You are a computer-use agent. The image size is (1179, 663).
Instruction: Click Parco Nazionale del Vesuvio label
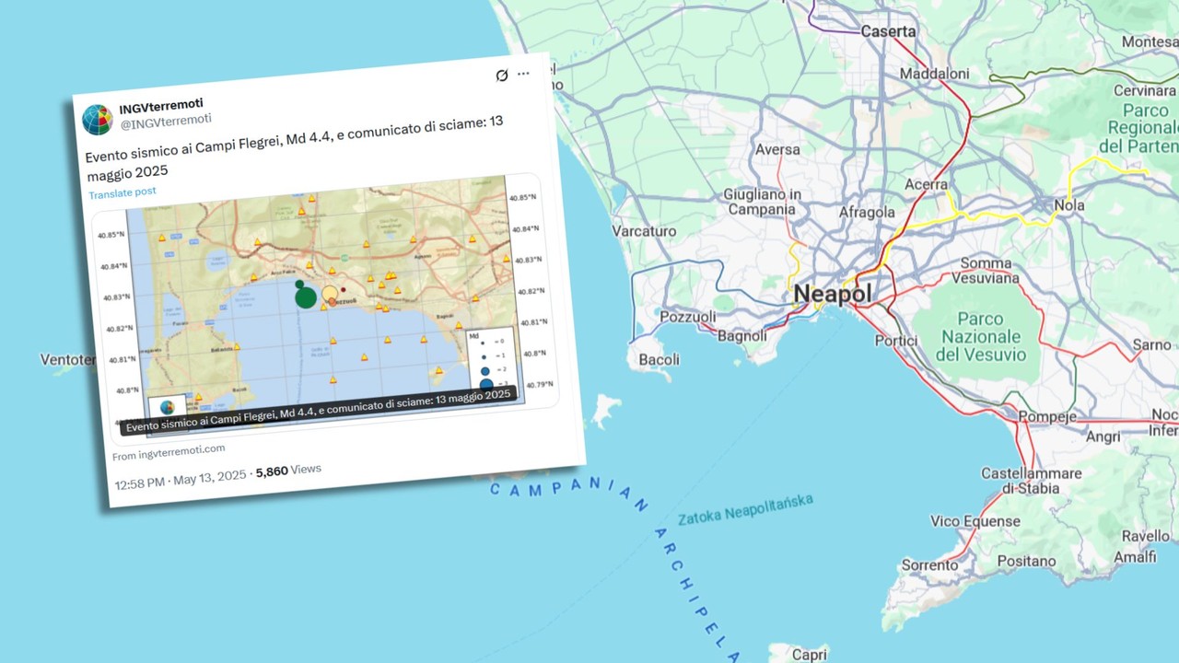pos(981,337)
